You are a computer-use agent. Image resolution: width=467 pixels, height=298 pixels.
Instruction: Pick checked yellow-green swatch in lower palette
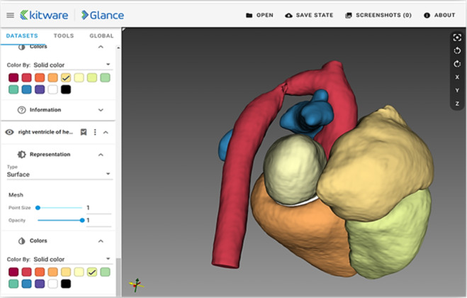pyautogui.click(x=92, y=272)
